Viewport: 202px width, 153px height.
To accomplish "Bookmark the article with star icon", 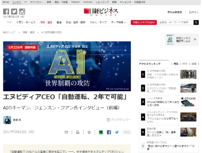I will (x=89, y=132).
